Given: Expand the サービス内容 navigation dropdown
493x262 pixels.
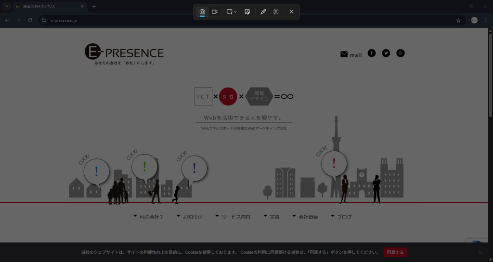Looking at the screenshot, I should pyautogui.click(x=235, y=217).
